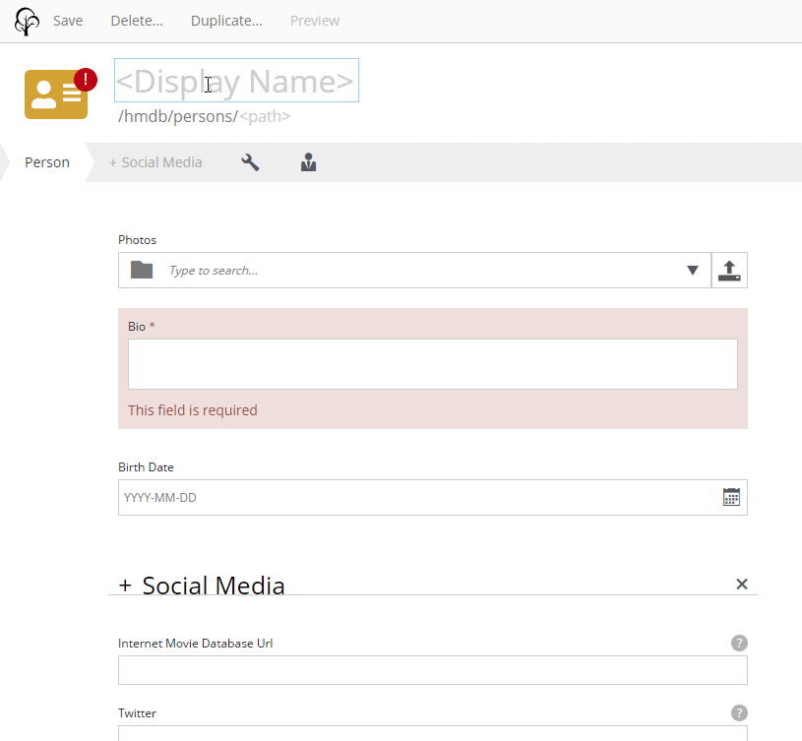Open the security user icon tab
Screen dimensions: 802x741
coord(308,162)
